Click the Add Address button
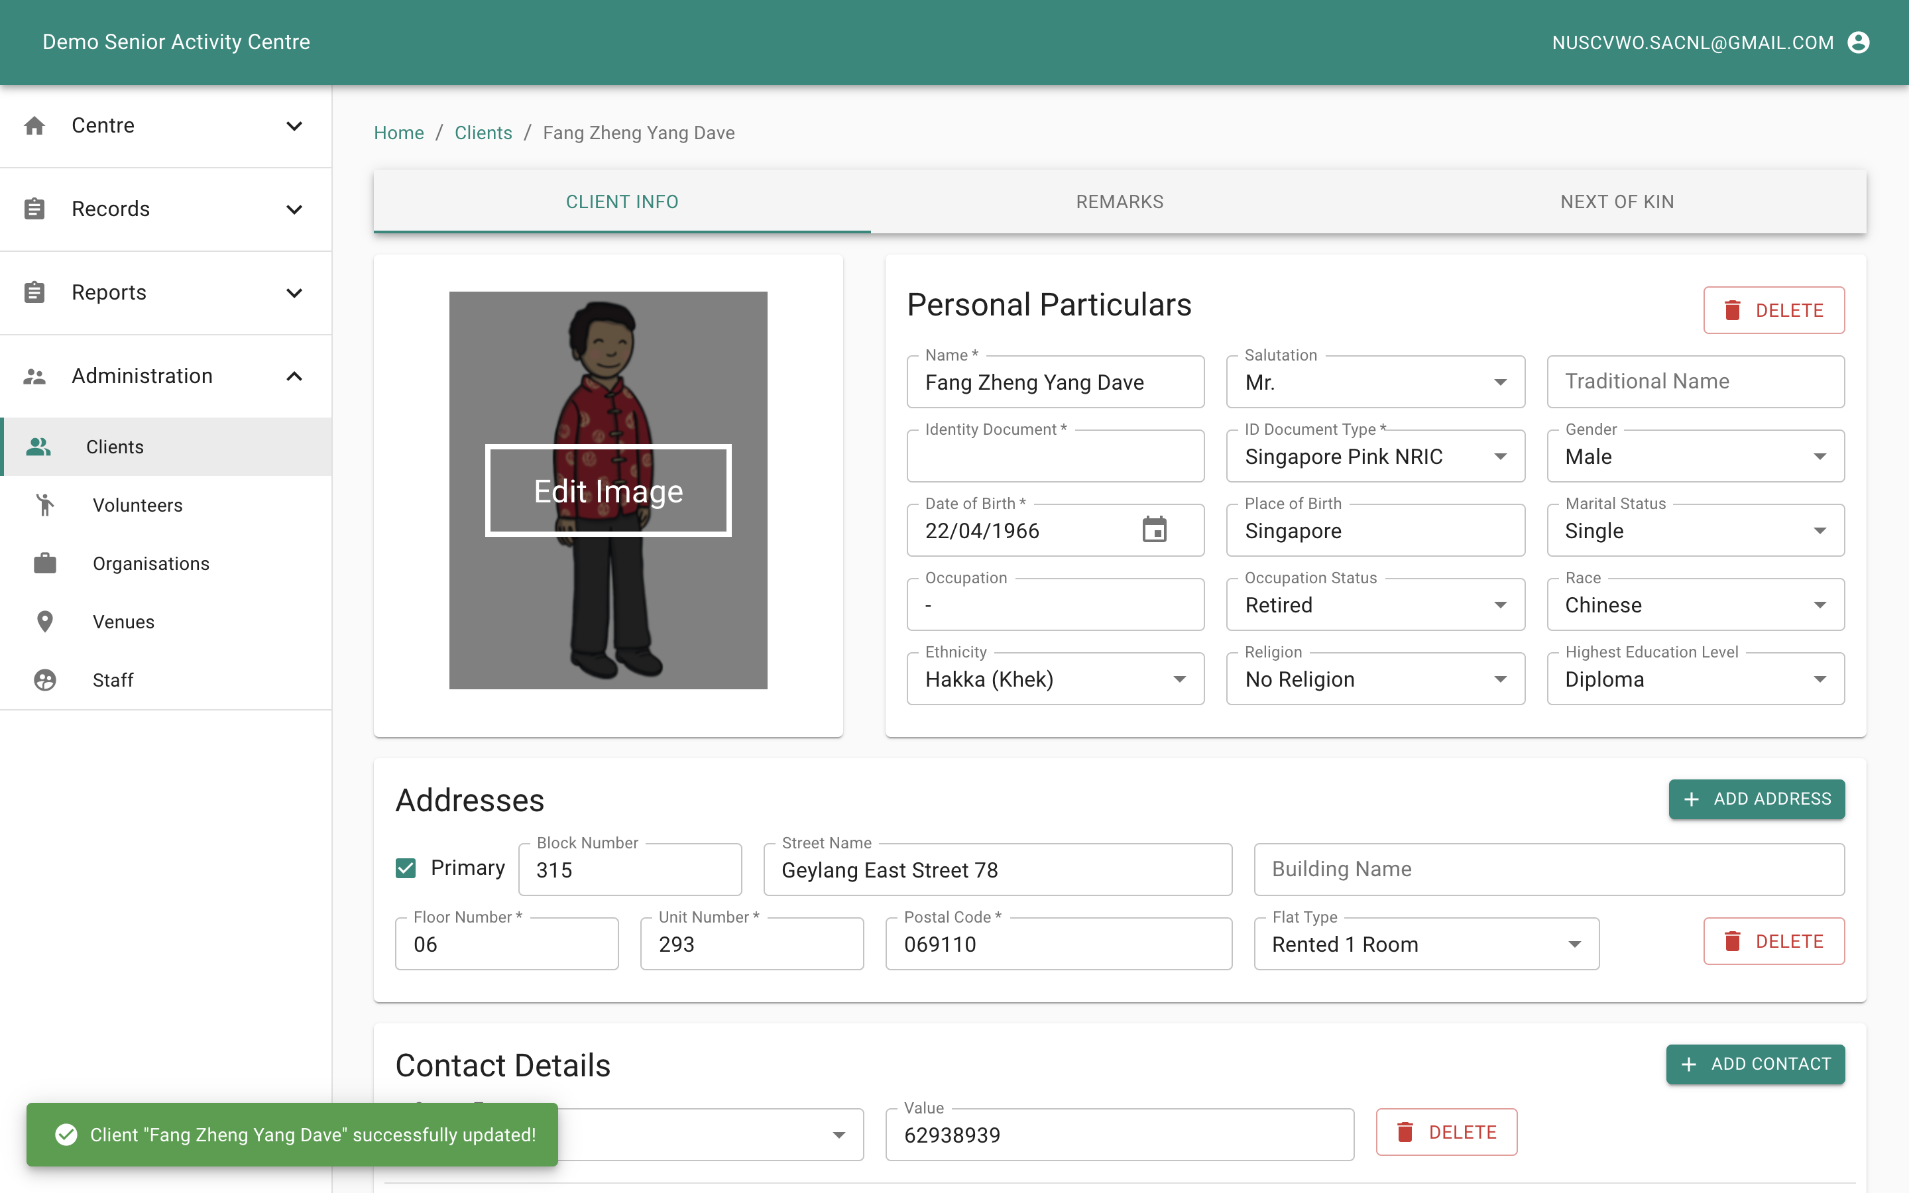Screen dimensions: 1909x1193 tap(1756, 799)
